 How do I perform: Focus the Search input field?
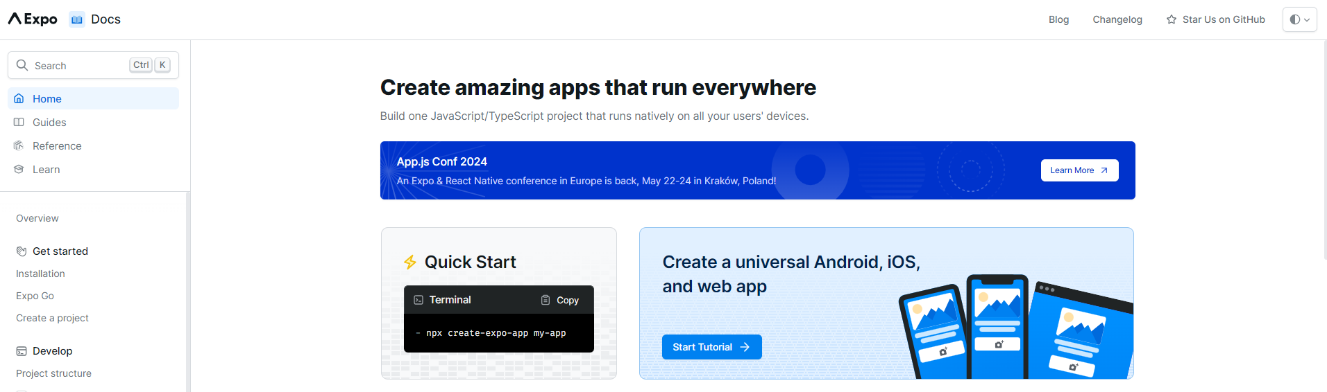pos(93,65)
